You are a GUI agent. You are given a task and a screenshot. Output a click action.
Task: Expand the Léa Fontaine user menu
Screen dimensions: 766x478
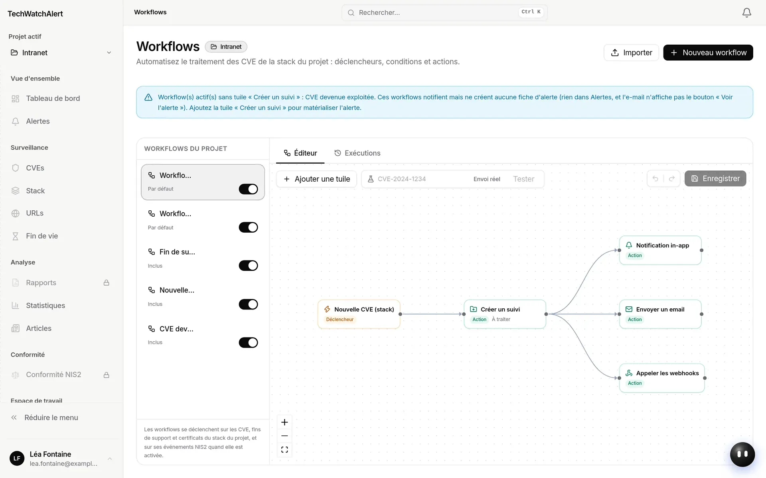point(61,458)
